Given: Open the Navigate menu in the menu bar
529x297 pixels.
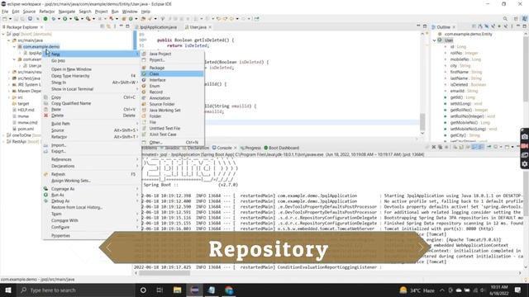Looking at the screenshot, I should [x=67, y=12].
